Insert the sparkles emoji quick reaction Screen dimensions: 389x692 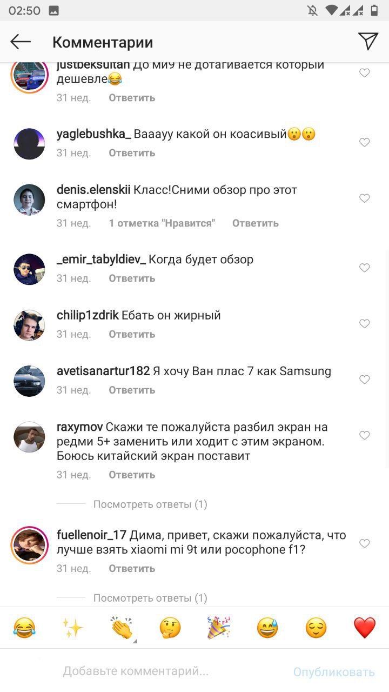[73, 628]
